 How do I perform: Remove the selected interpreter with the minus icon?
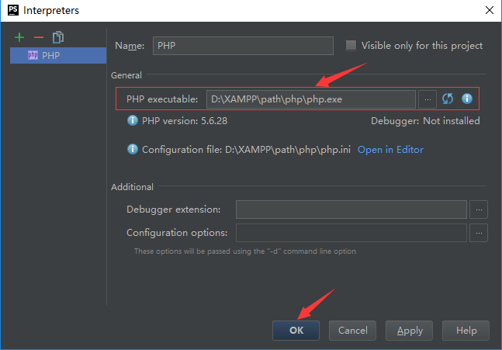39,37
